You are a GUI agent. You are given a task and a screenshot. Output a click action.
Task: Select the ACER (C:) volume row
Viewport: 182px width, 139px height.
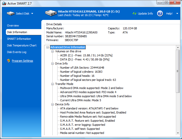[x=86, y=55]
